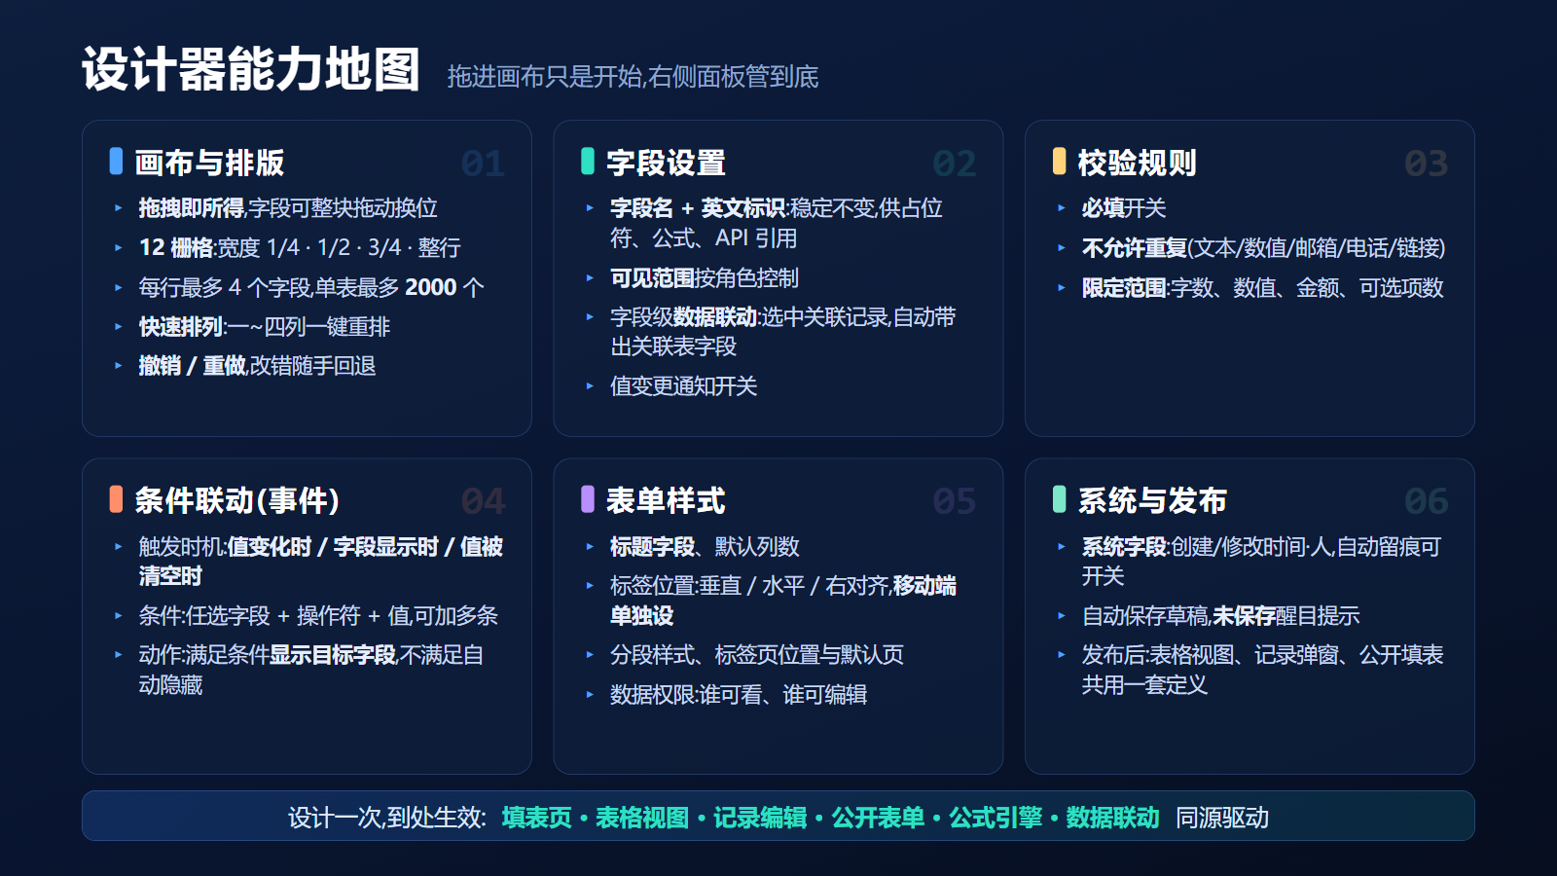Click the blue marker beside 画布与排版
Image resolution: width=1557 pixels, height=876 pixels.
[x=116, y=162]
